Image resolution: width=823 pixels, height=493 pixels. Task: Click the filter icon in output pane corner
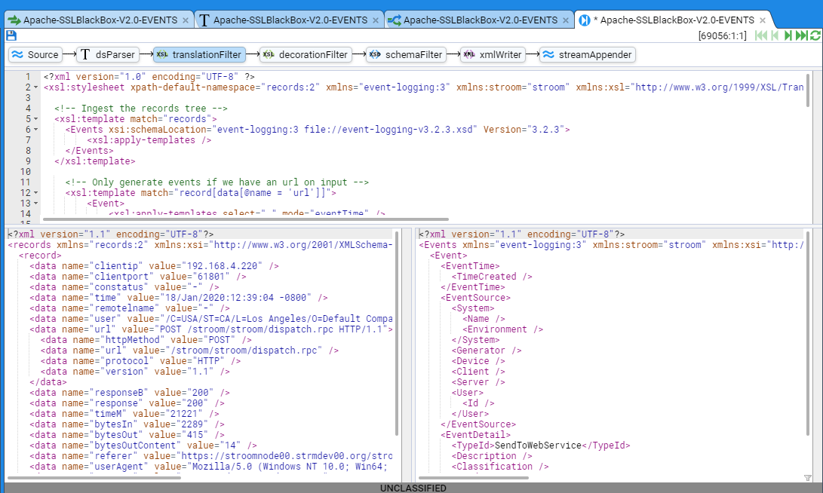click(x=808, y=478)
